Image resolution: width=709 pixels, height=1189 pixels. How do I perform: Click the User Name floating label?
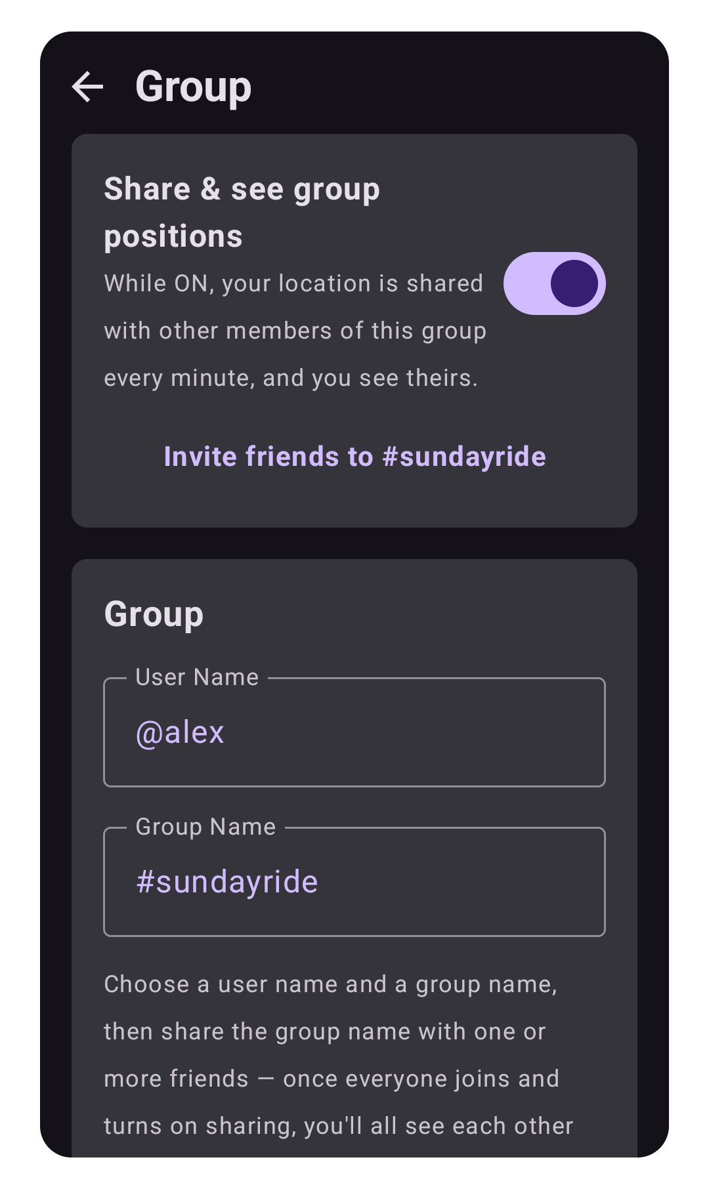point(197,677)
